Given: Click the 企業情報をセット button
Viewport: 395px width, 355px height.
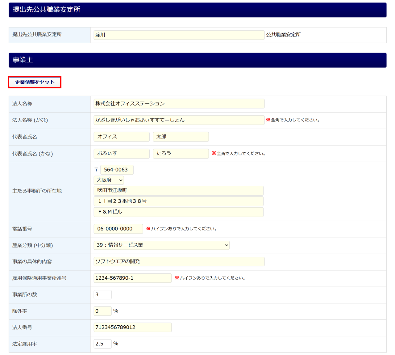Looking at the screenshot, I should [x=35, y=82].
